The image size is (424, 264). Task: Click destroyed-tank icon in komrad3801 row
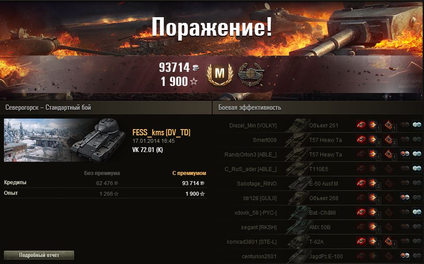pos(361,241)
